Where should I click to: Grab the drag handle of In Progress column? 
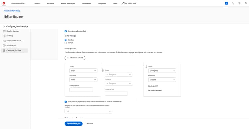[103, 70]
